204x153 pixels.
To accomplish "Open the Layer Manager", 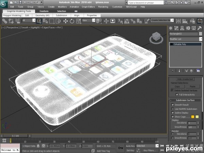I will click(192, 21).
